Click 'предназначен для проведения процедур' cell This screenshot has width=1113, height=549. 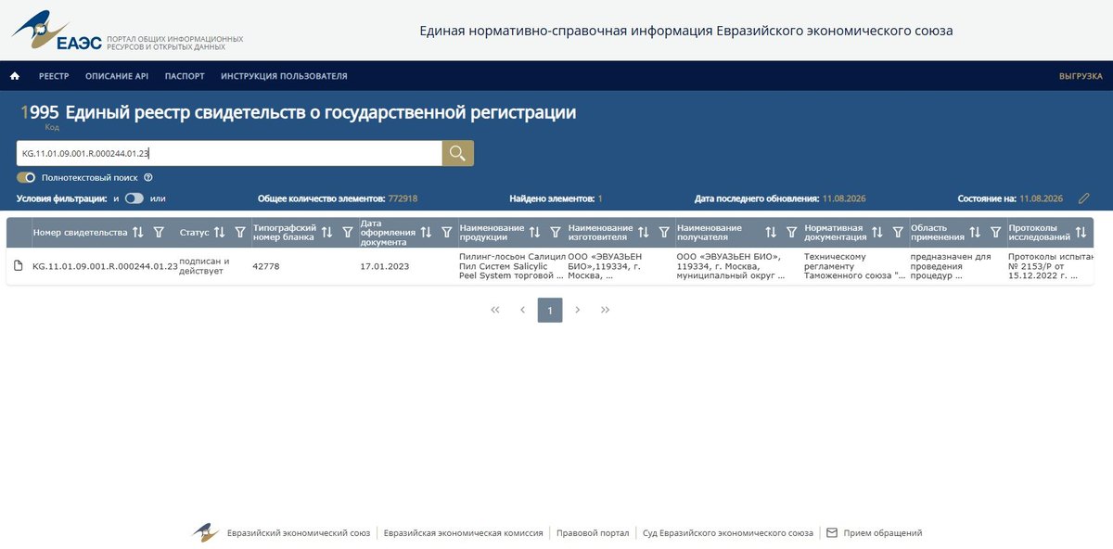(x=951, y=266)
